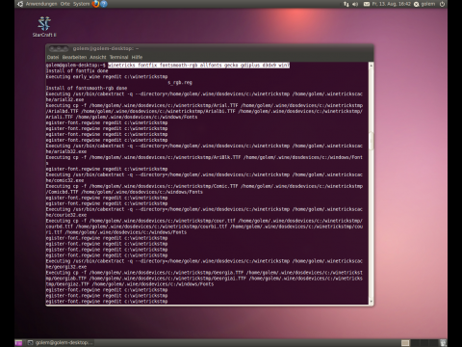
Task: Launch Firefox from the top panel
Action: click(x=95, y=4)
